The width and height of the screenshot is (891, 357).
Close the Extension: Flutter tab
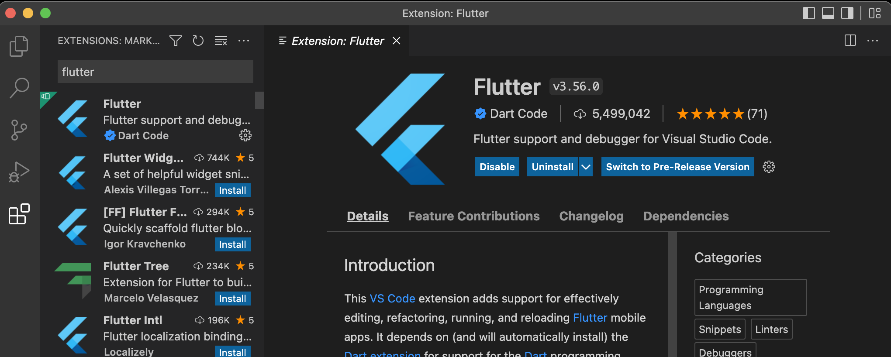pyautogui.click(x=397, y=41)
